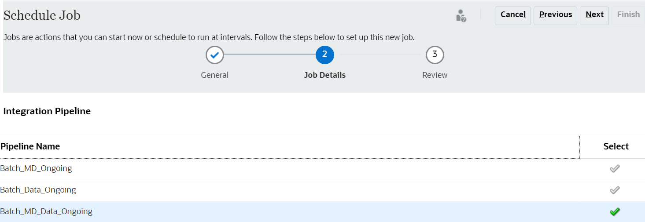Click the user assistance icon
This screenshot has width=645, height=222.
point(461,16)
